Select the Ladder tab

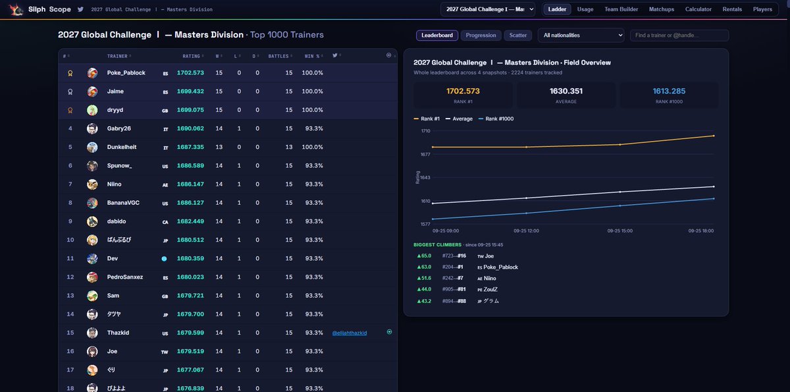[557, 9]
